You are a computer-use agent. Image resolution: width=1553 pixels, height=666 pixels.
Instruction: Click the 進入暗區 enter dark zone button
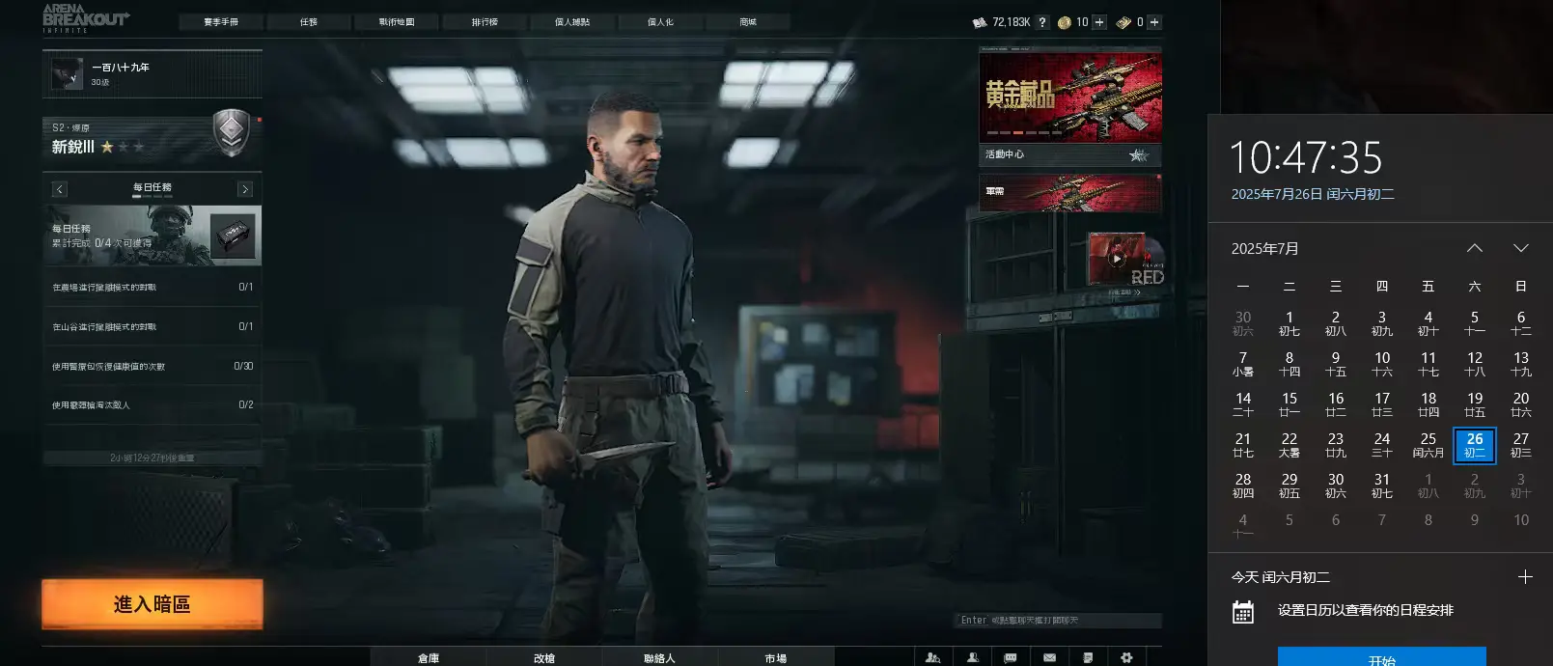[153, 604]
